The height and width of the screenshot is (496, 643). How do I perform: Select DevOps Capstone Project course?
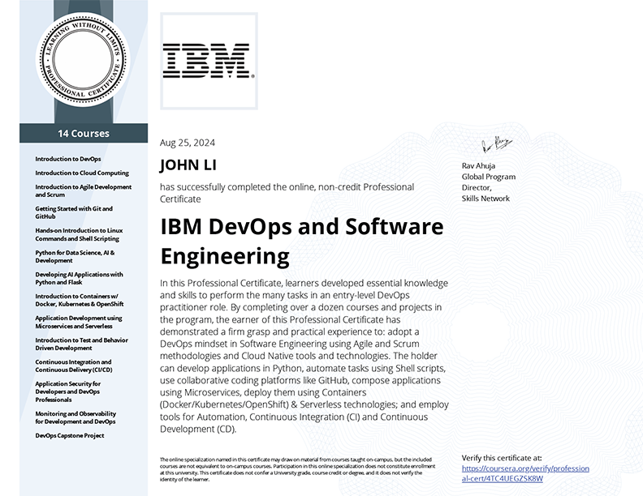(70, 435)
